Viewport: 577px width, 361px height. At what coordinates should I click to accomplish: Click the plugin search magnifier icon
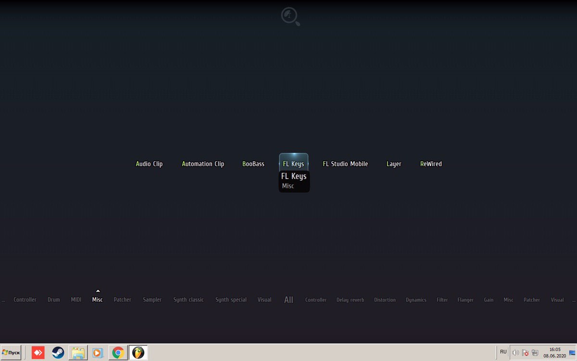click(290, 16)
